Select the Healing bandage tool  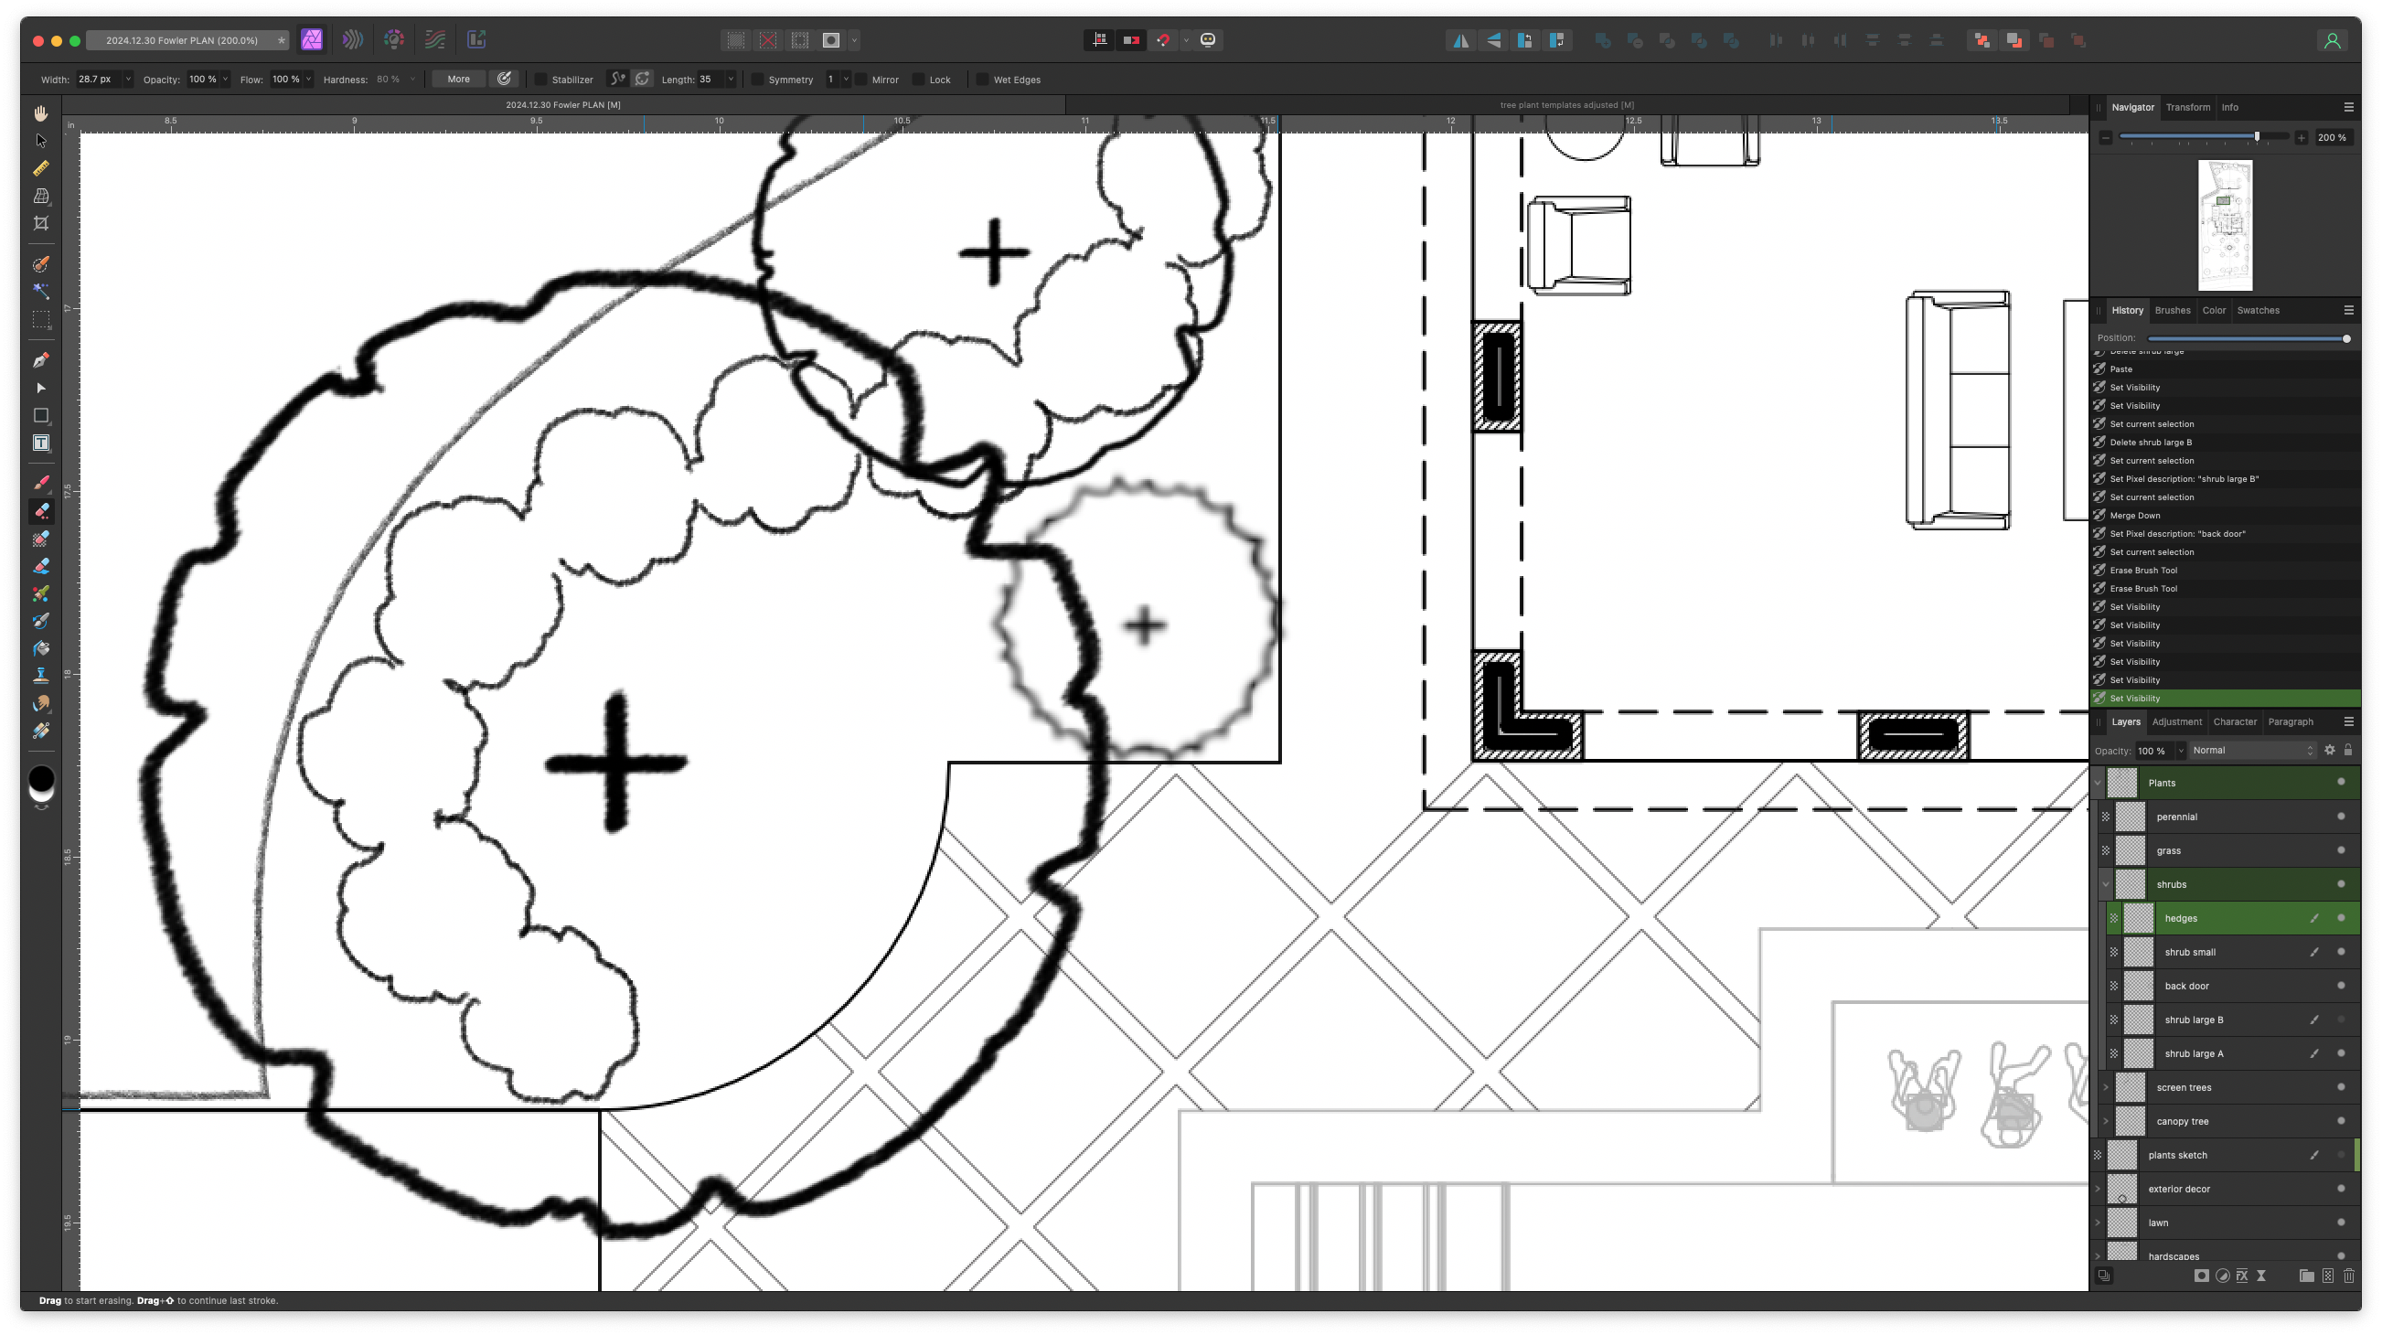pyautogui.click(x=40, y=732)
